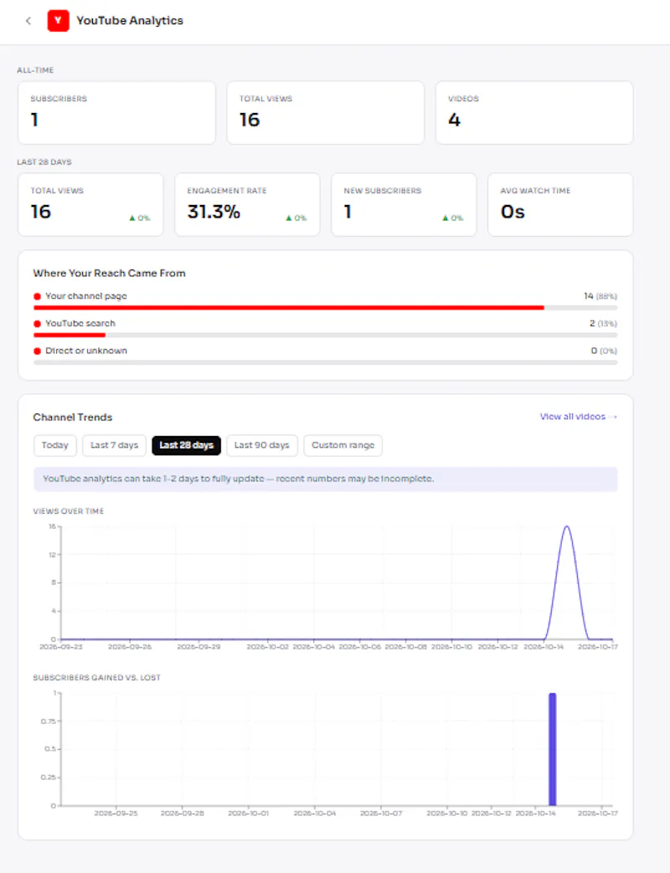
Task: Click the green up arrow in Engagement Rate
Action: coord(289,218)
